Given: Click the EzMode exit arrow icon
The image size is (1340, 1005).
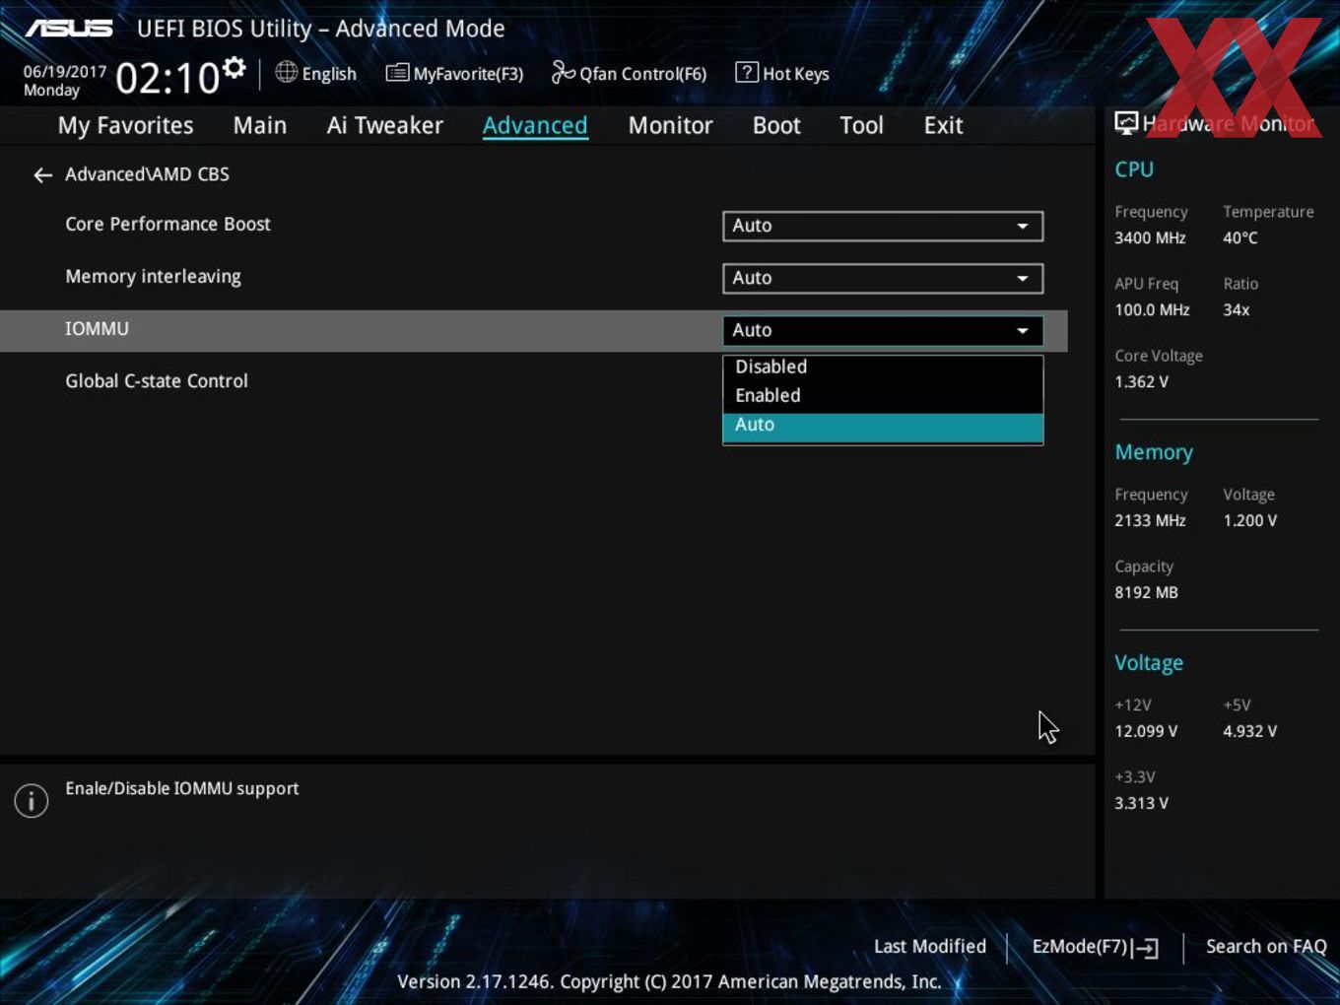Looking at the screenshot, I should [x=1145, y=948].
